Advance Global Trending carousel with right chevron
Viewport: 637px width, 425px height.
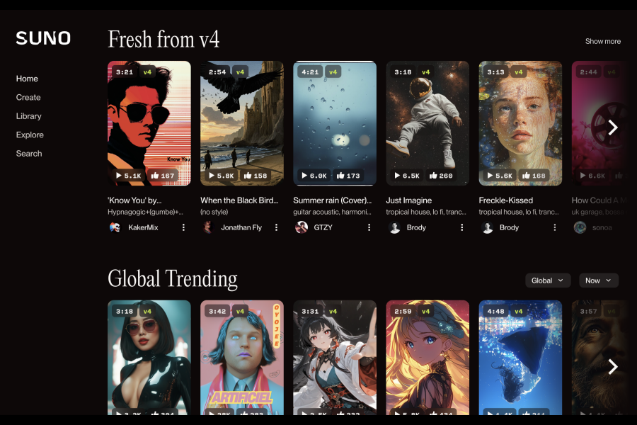(x=613, y=366)
